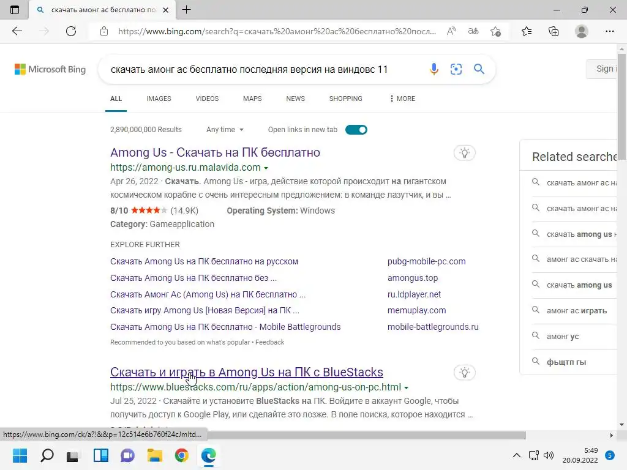Open File Explorer on the taskbar
The image size is (627, 470).
[155, 455]
